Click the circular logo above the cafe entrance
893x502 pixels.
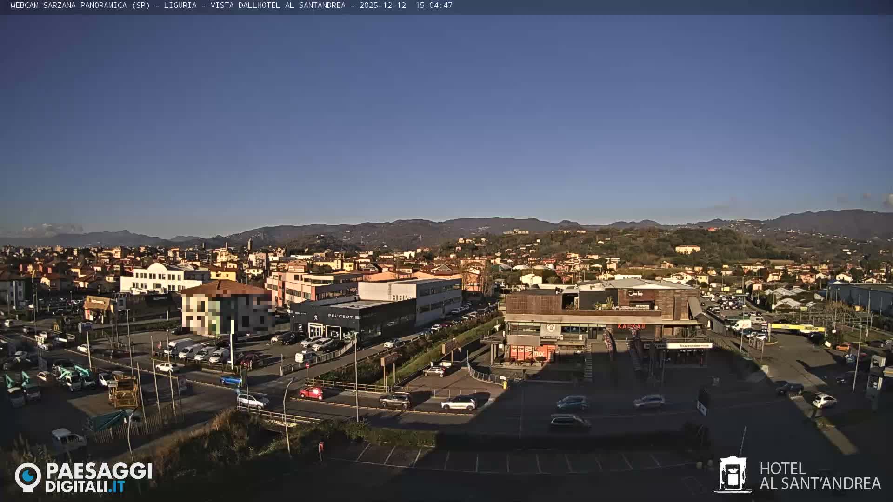(551, 328)
